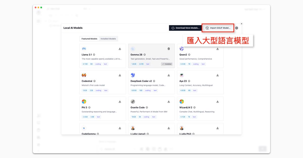Viewport: 303px width, 158px height.
Task: Click "Good performance, Comprehensive" description text
Action: [x=196, y=59]
